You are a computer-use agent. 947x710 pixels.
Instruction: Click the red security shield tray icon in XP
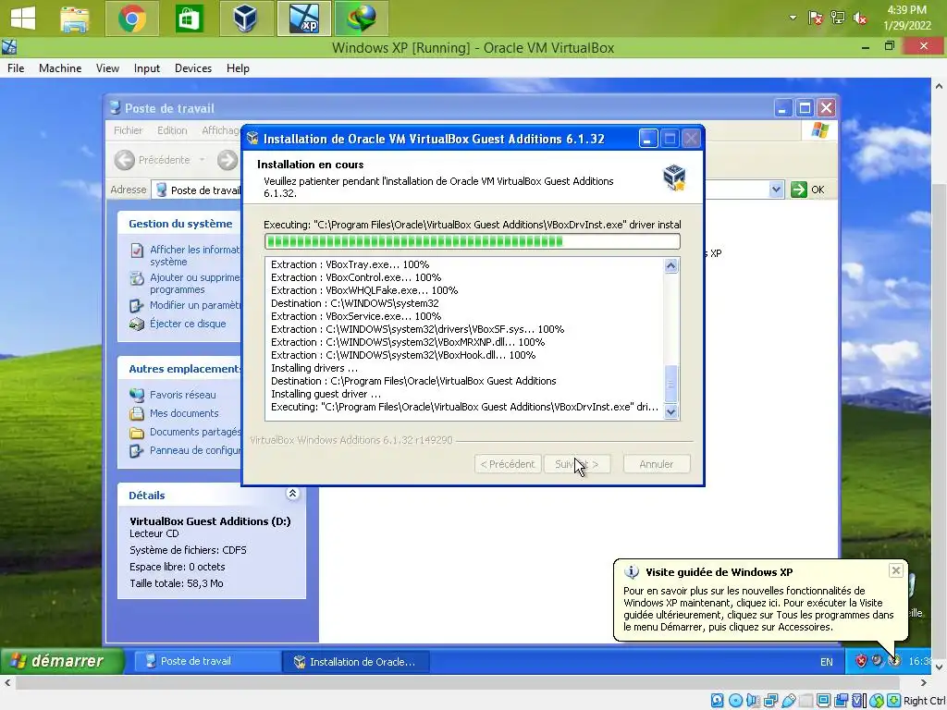(861, 661)
